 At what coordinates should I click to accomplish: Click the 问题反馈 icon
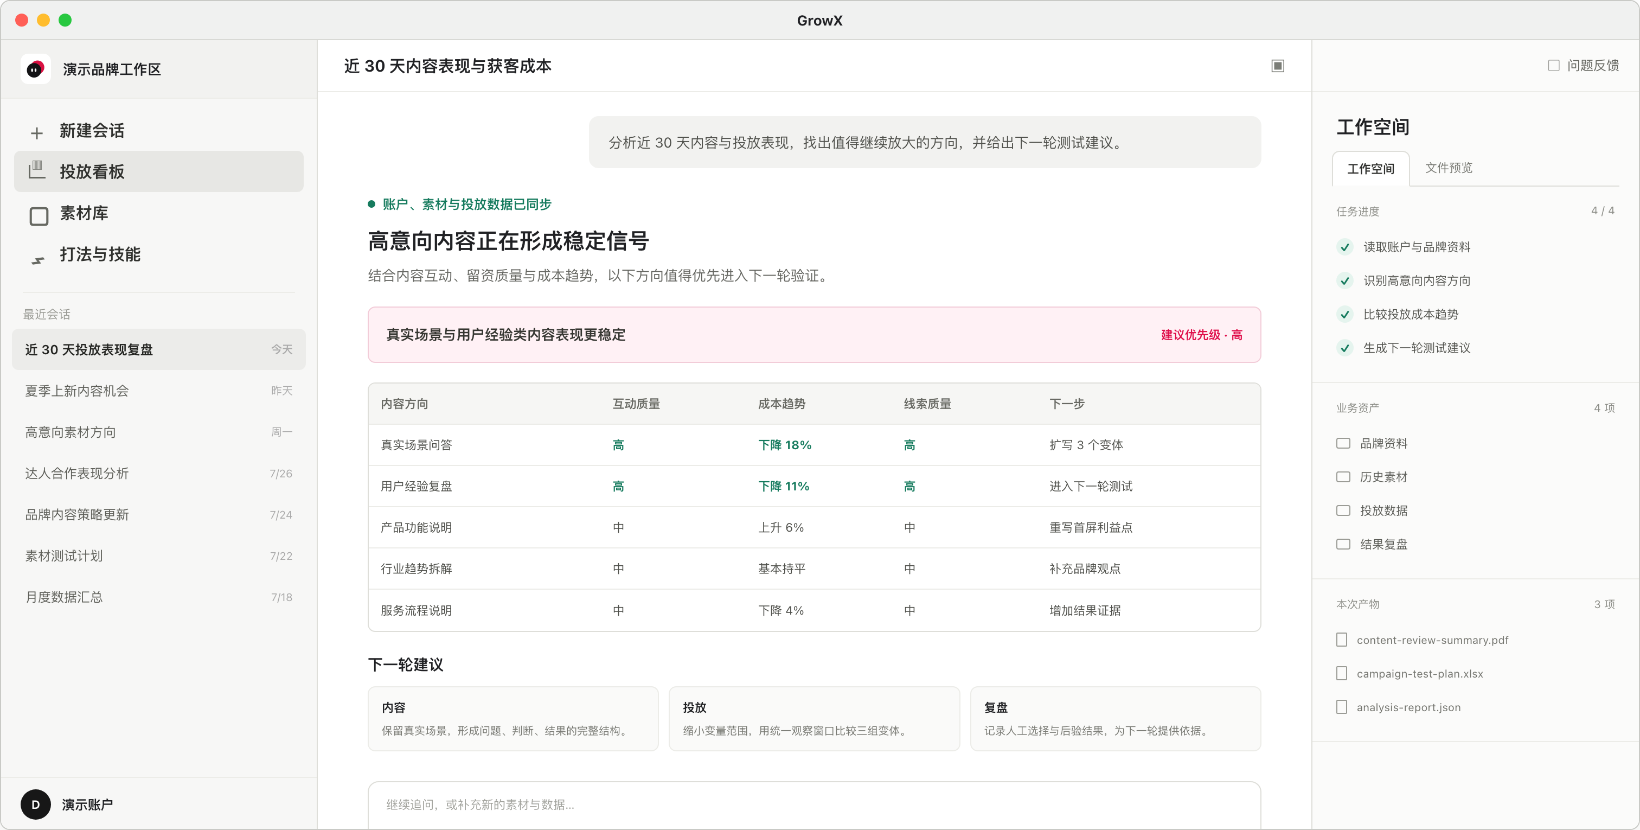(1553, 66)
